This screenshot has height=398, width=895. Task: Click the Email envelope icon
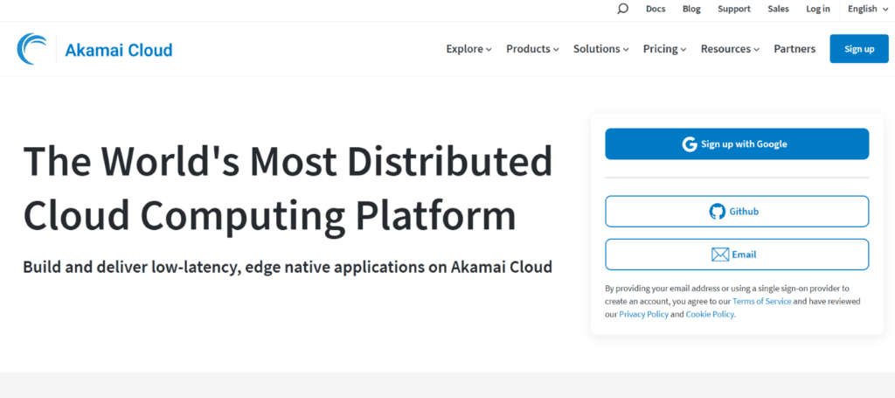tap(719, 255)
